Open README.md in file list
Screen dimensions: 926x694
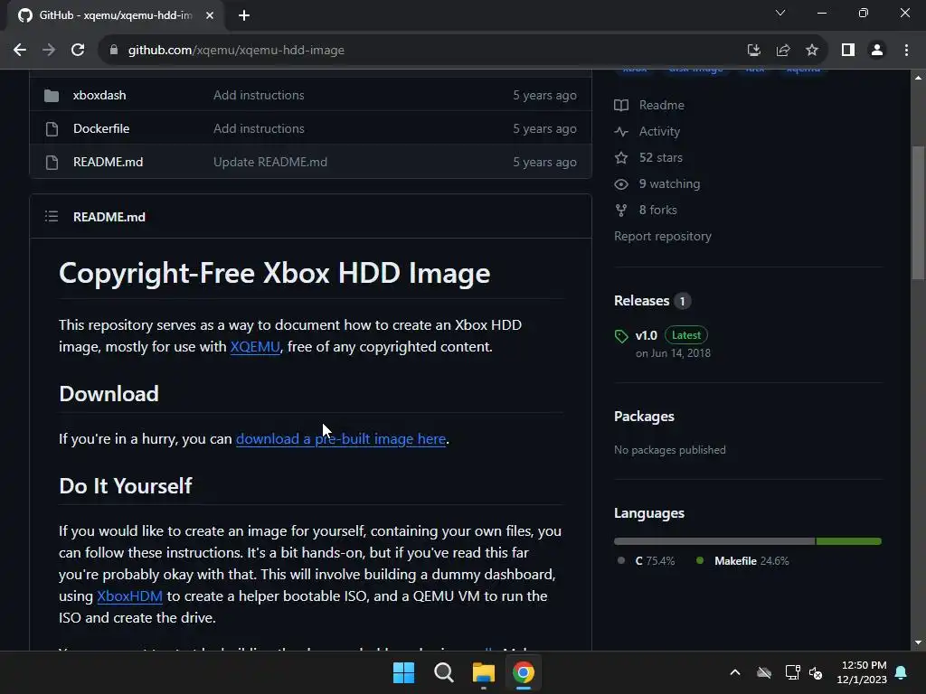(x=109, y=163)
